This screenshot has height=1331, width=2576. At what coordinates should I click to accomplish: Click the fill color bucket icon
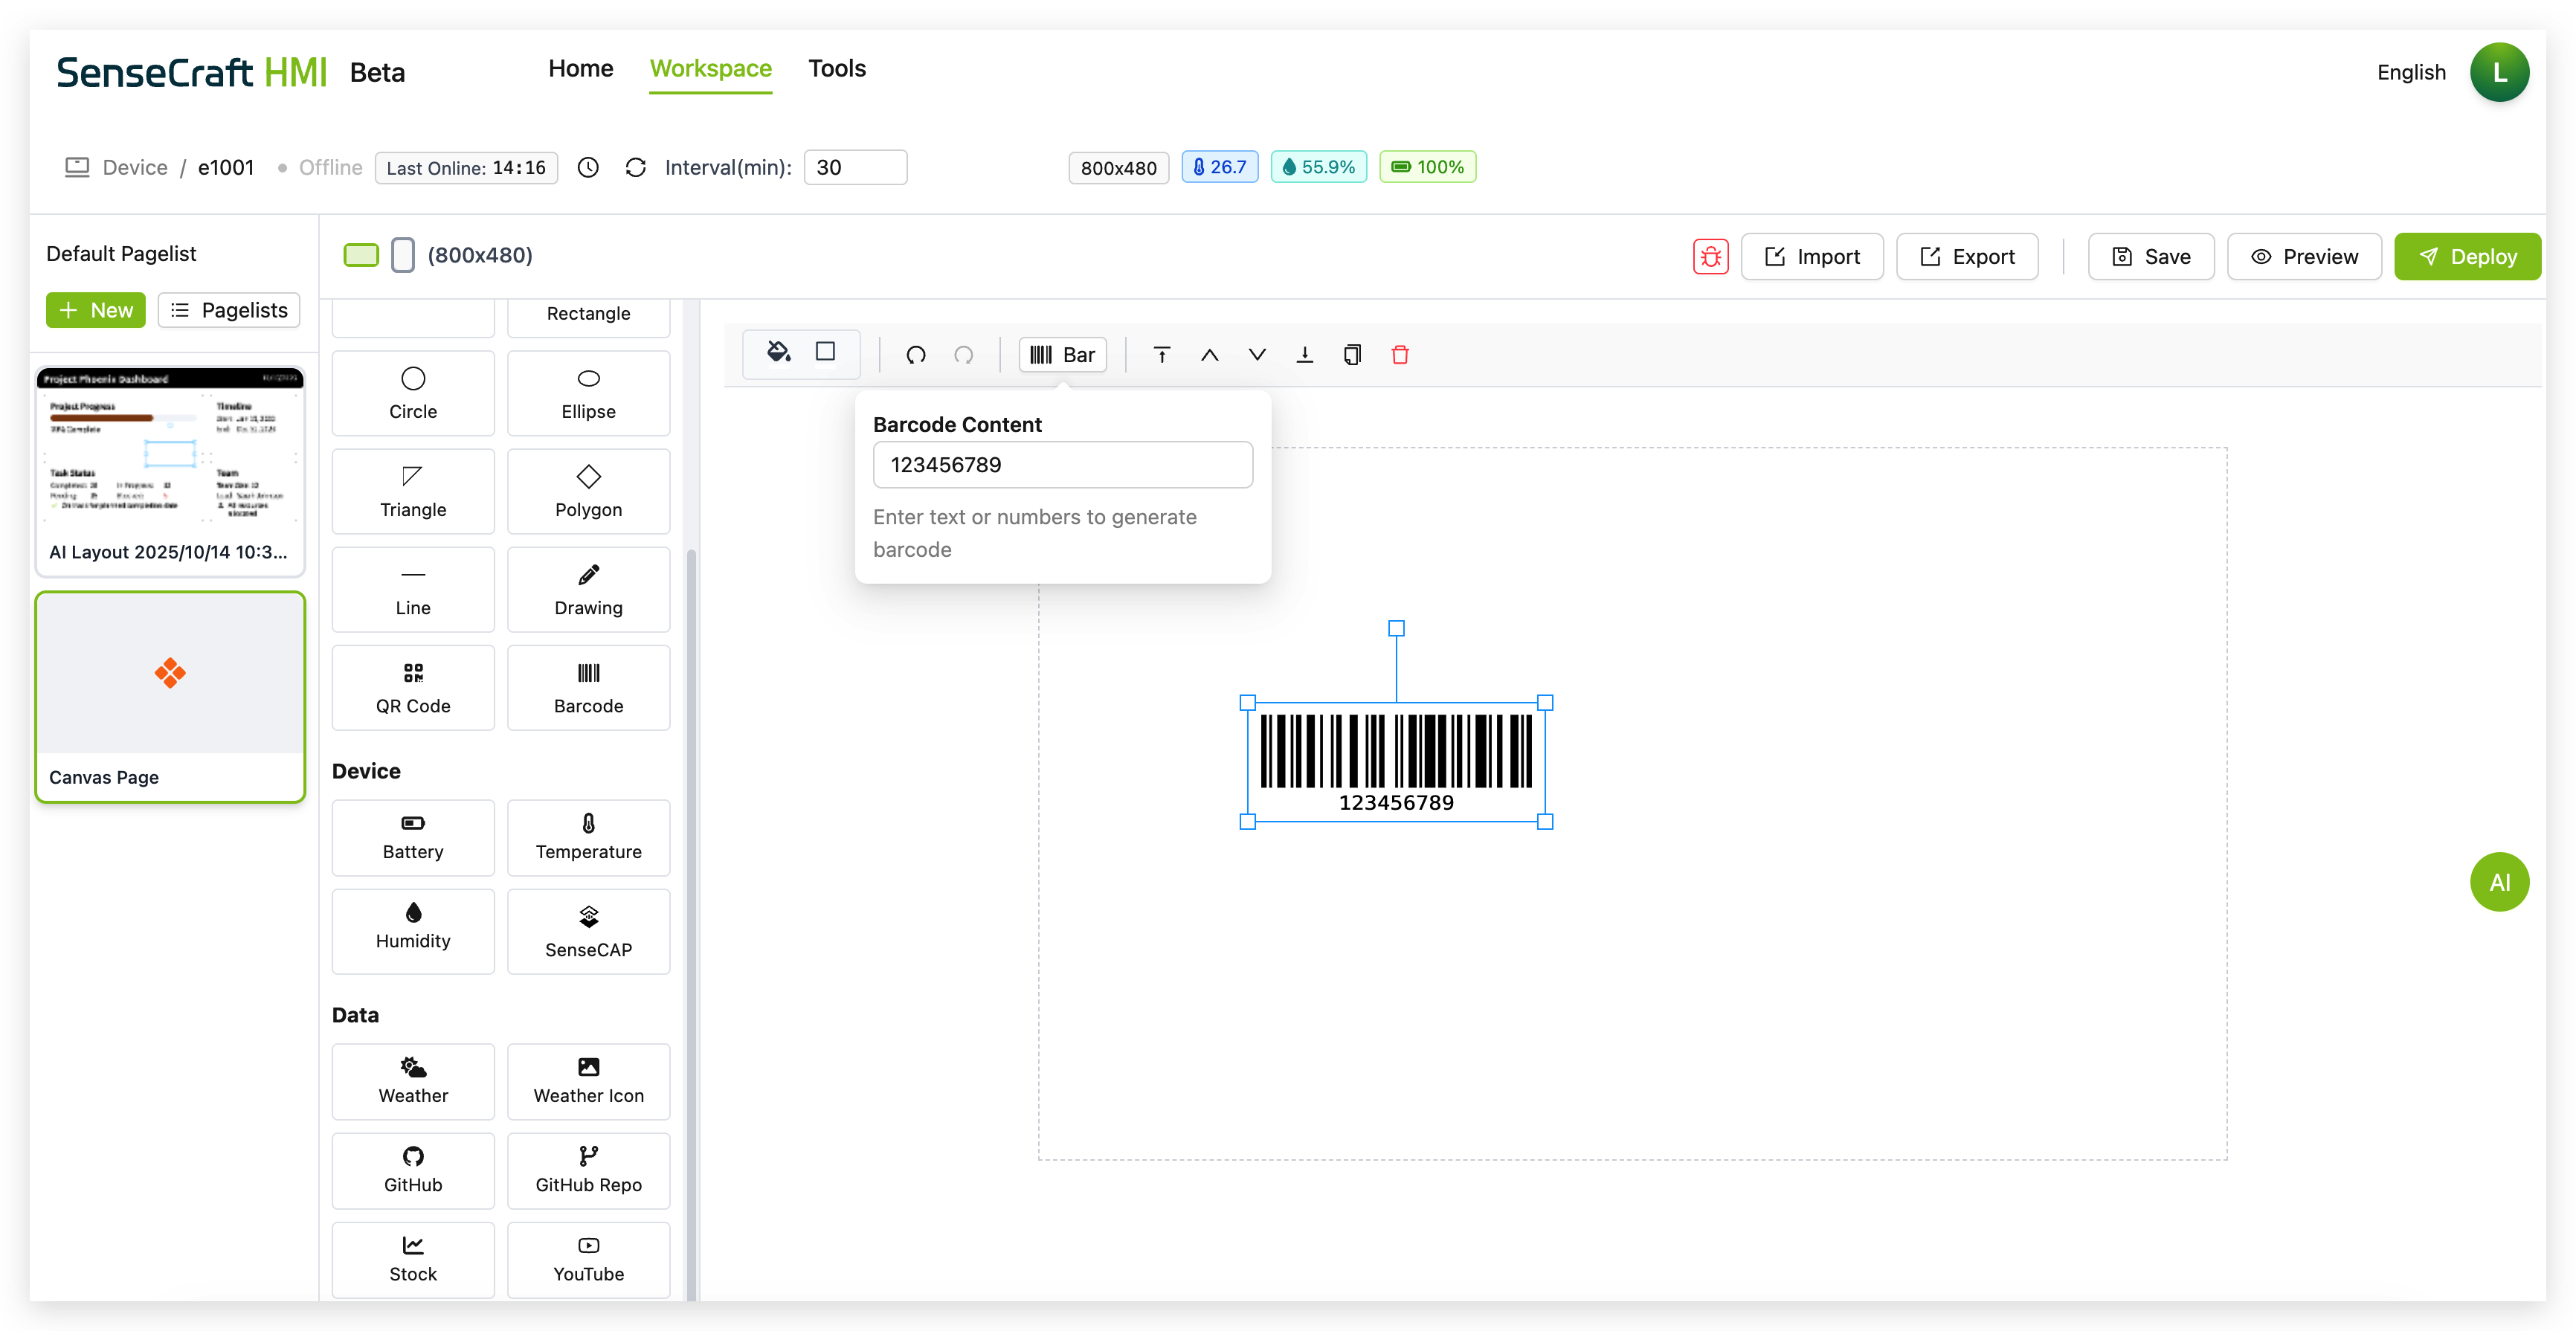coord(778,352)
